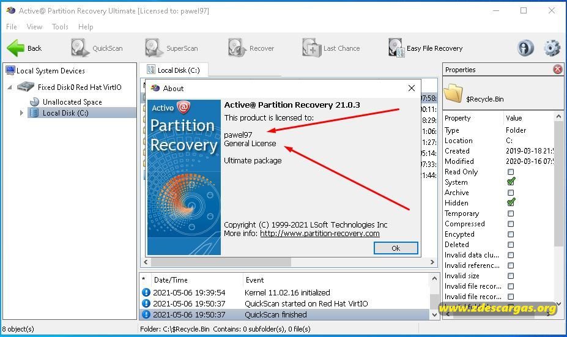Toggle the Hidden attribute checkbox
The height and width of the screenshot is (337, 567).
point(511,202)
